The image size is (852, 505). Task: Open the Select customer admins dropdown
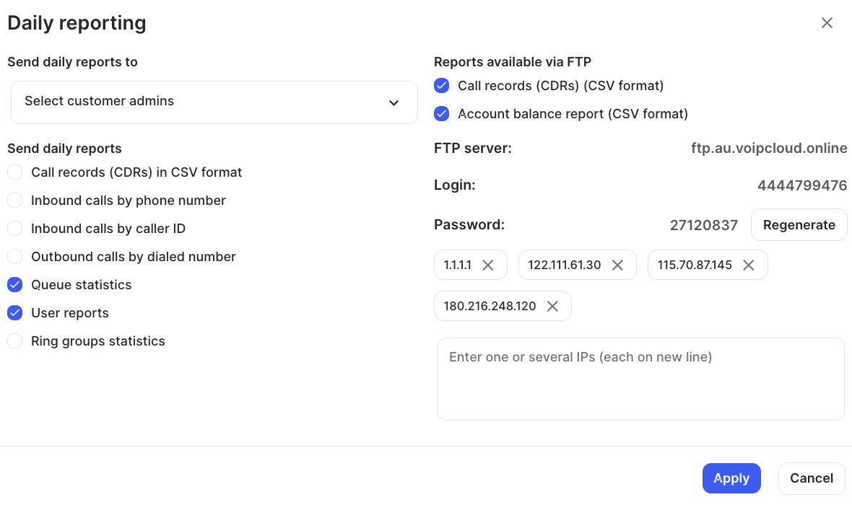click(x=214, y=102)
